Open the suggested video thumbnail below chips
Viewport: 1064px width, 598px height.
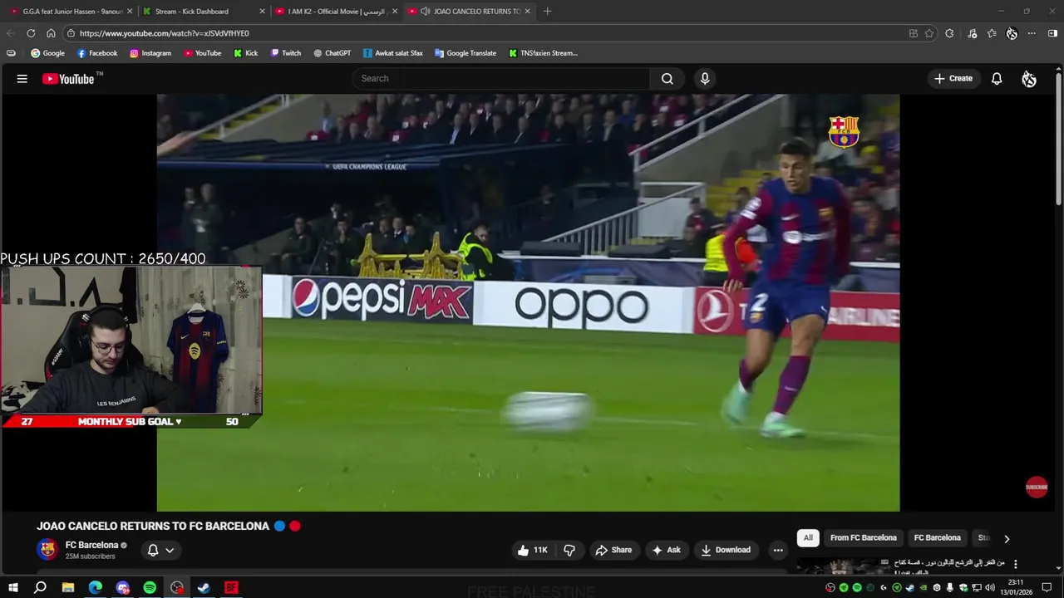pyautogui.click(x=842, y=566)
